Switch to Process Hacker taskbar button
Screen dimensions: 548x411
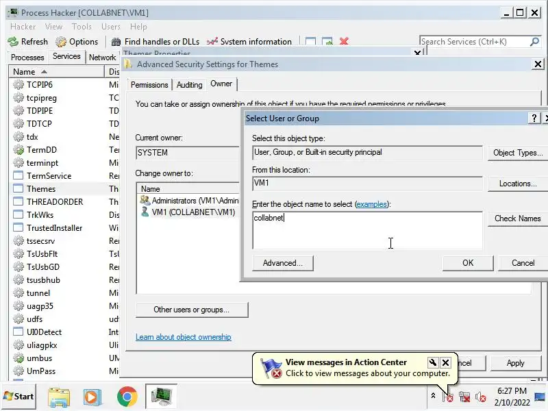[x=161, y=397]
